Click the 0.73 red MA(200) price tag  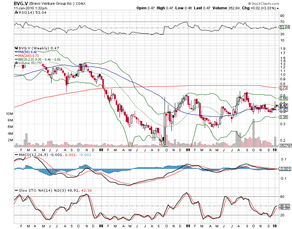[283, 87]
